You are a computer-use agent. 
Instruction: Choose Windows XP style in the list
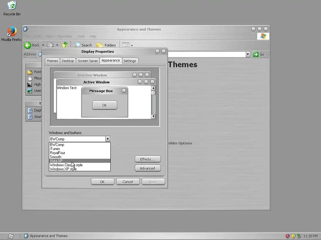click(x=80, y=169)
